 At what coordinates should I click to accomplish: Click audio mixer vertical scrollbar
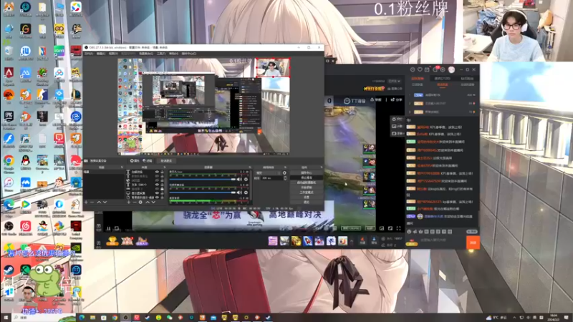pos(250,186)
